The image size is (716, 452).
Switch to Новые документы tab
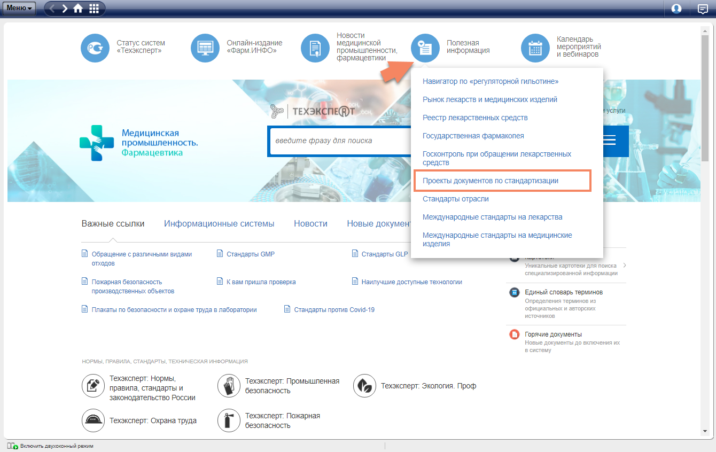point(378,223)
